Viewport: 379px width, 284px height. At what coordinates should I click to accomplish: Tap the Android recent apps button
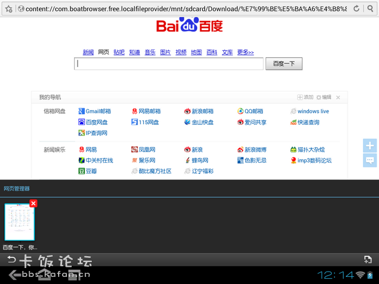75,275
